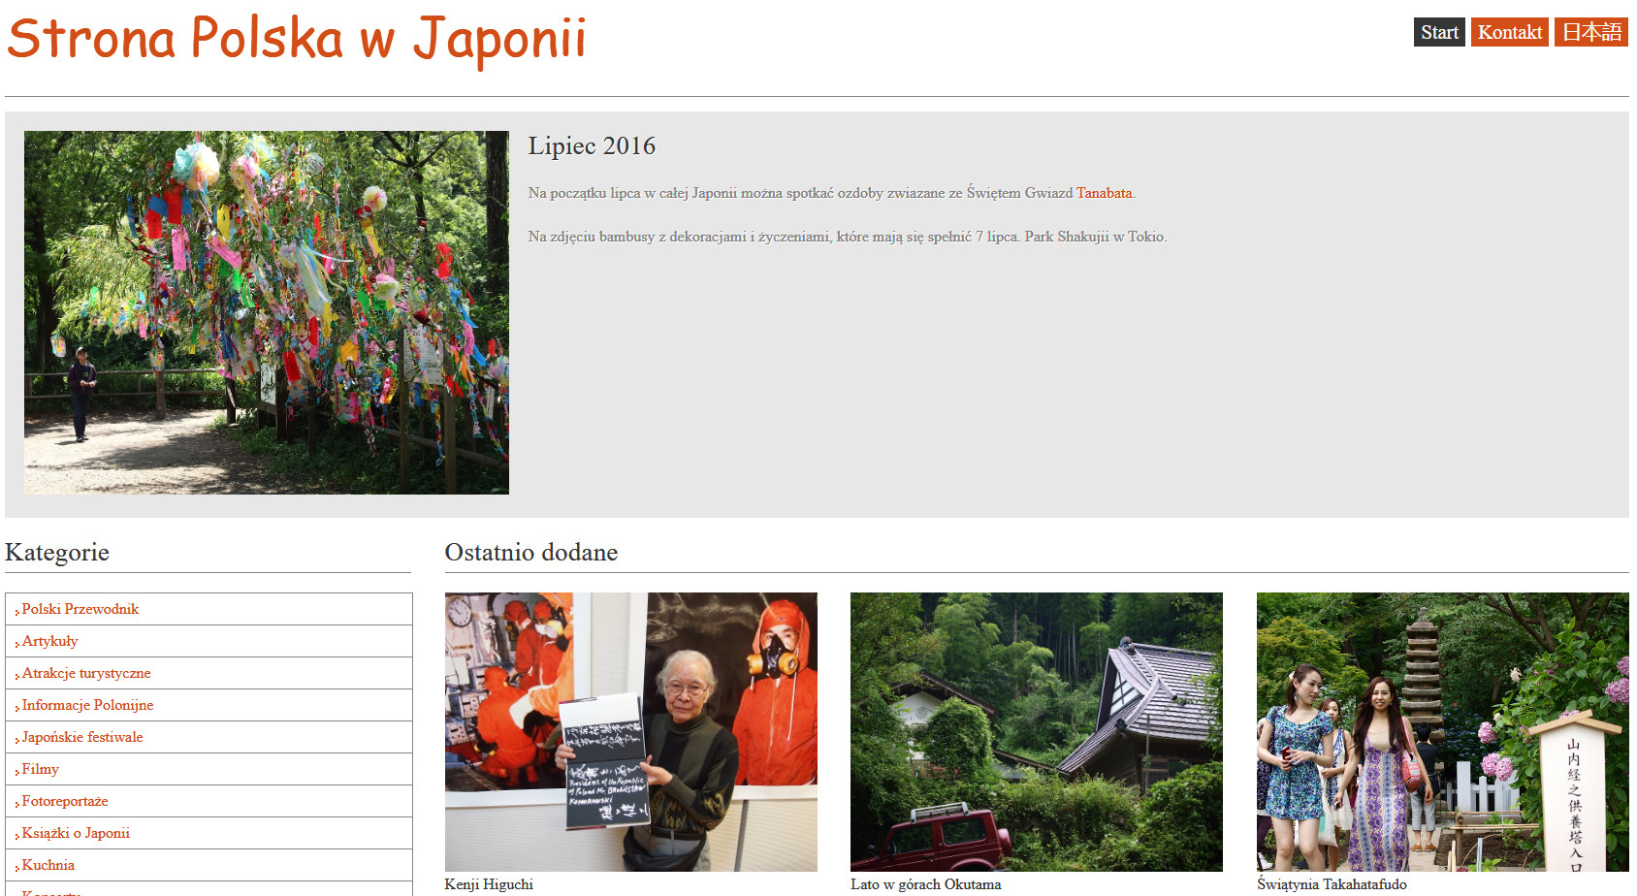Open the Kuchnia category
Viewport: 1637px width, 896px height.
click(x=48, y=865)
